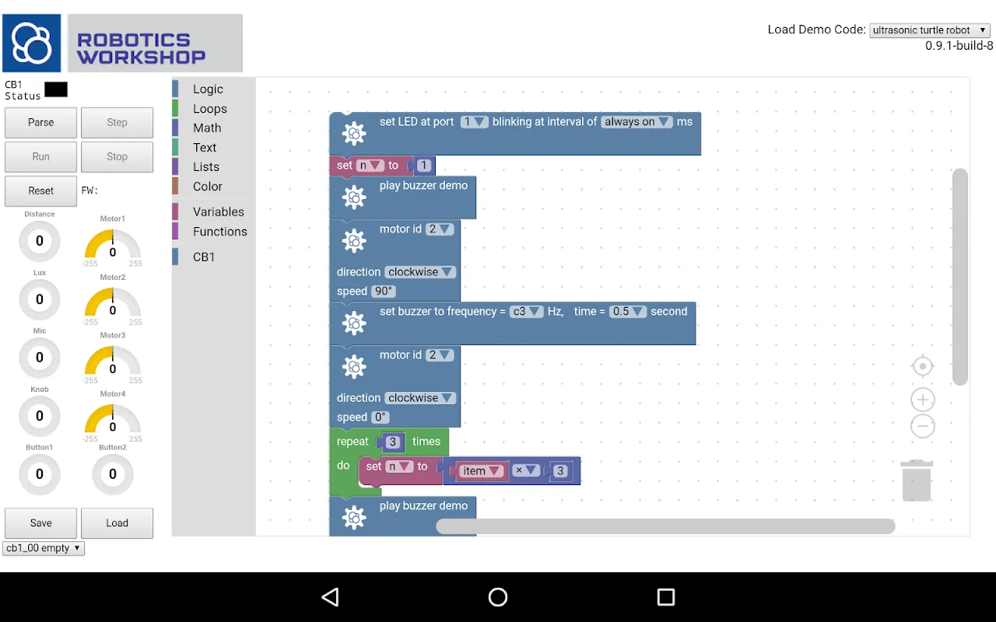Open direction dropdown in speed 90° block
The height and width of the screenshot is (622, 996).
pyautogui.click(x=420, y=272)
